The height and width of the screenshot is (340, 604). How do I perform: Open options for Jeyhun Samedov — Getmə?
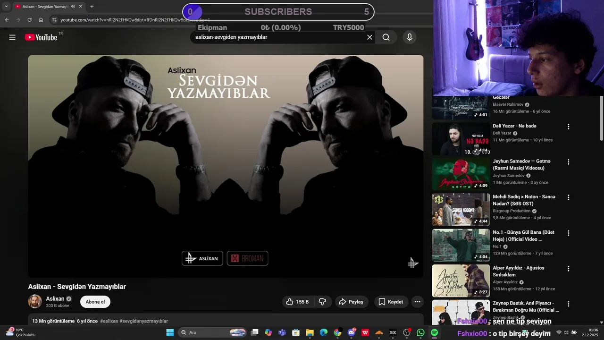pyautogui.click(x=568, y=162)
